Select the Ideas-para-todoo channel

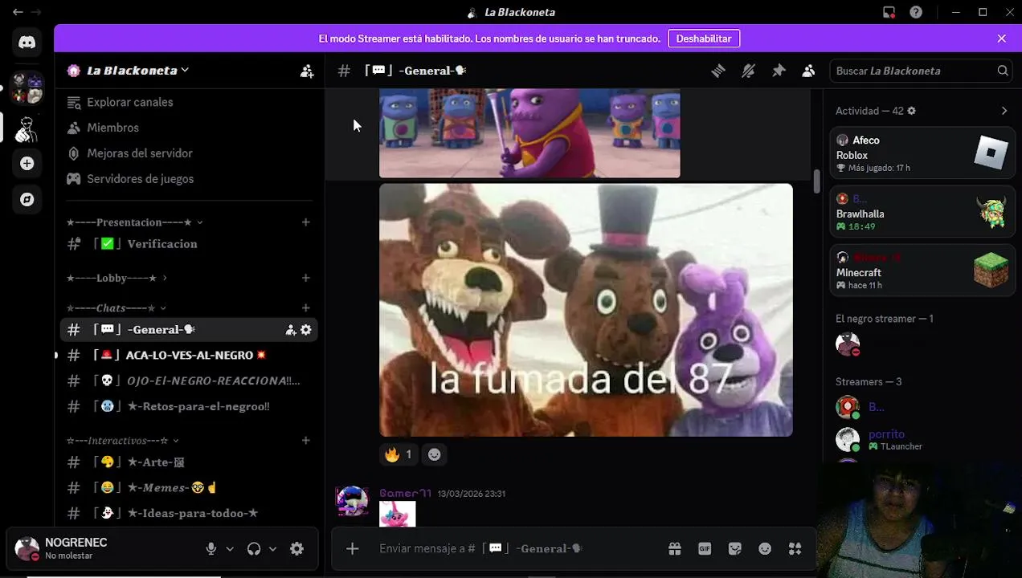[x=189, y=513]
